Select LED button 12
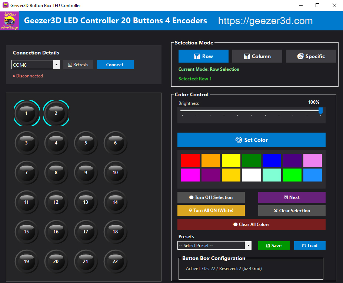Screen dimensions: 343x283 coord(56,202)
